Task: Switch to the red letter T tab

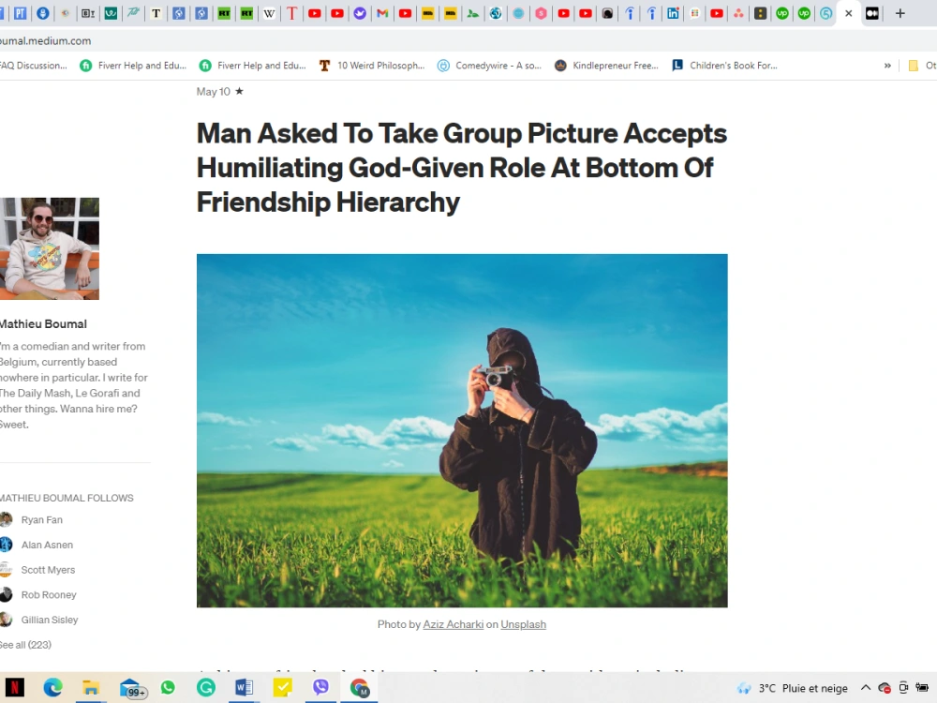Action: pyautogui.click(x=291, y=13)
